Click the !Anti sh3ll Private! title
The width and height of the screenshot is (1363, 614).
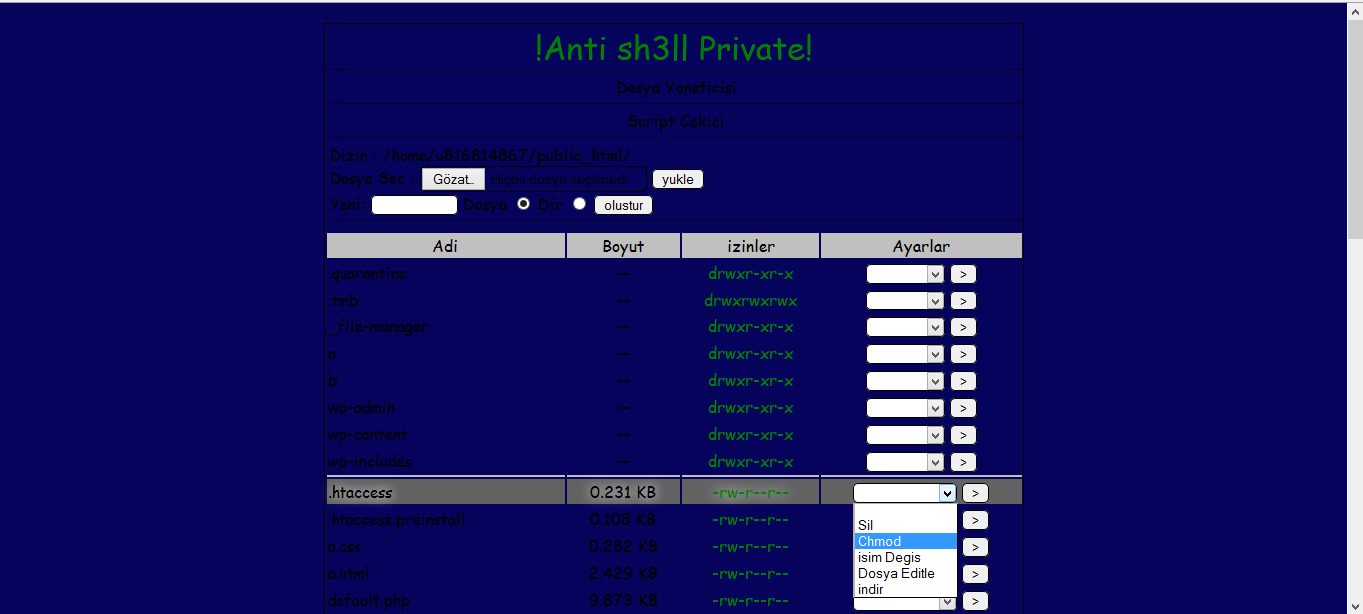click(x=674, y=48)
